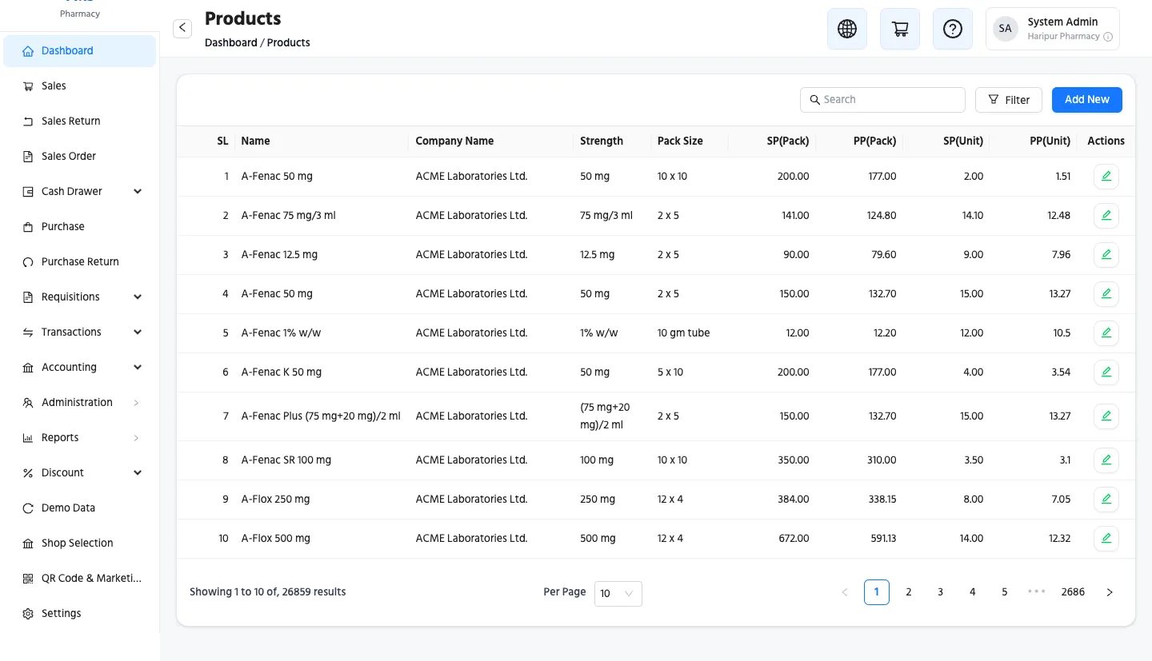This screenshot has width=1152, height=661.
Task: Click Dashboard breadcrumb link
Action: 230,42
